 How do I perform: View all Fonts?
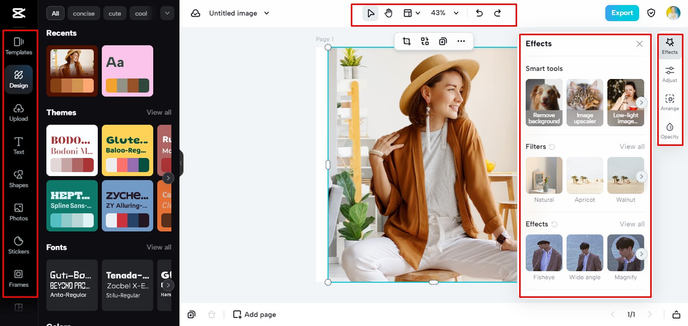tap(159, 247)
